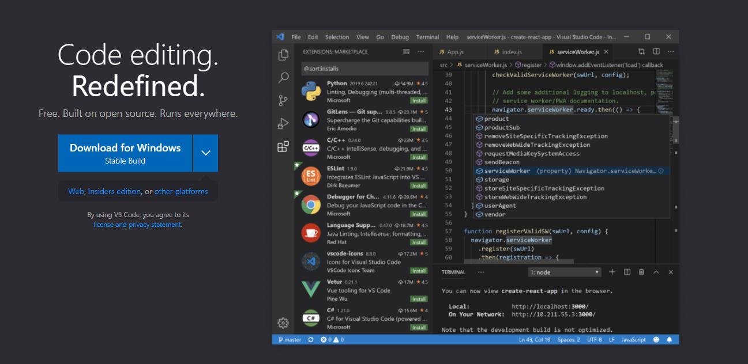
Task: Select the Extensions icon in activity bar
Action: coord(283,147)
